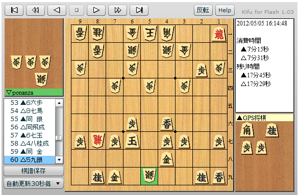This screenshot has width=299, height=195.
Task: Jump to the first move of the game
Action: 14,10
